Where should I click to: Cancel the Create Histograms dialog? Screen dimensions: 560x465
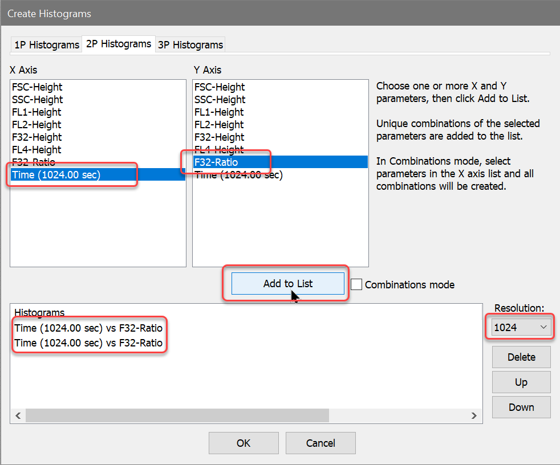click(320, 443)
